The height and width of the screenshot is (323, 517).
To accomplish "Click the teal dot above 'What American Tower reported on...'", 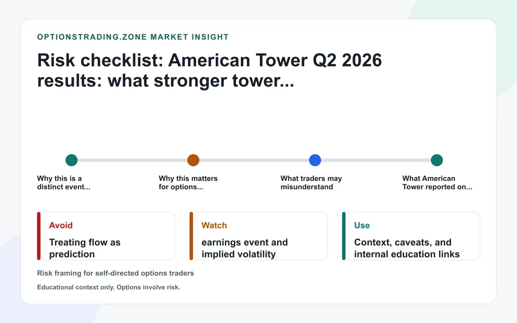I will pyautogui.click(x=437, y=160).
